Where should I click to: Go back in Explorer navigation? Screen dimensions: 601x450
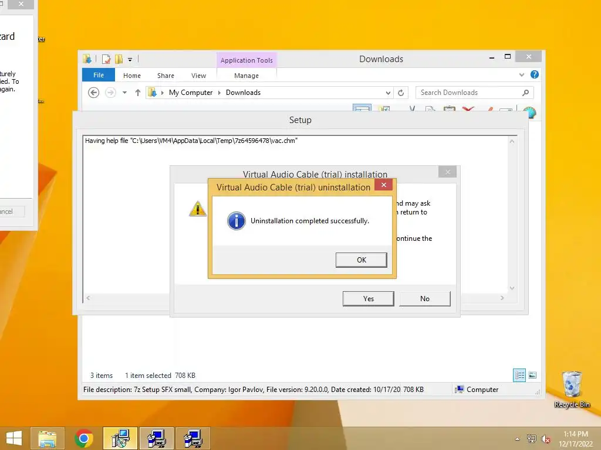[x=93, y=93]
